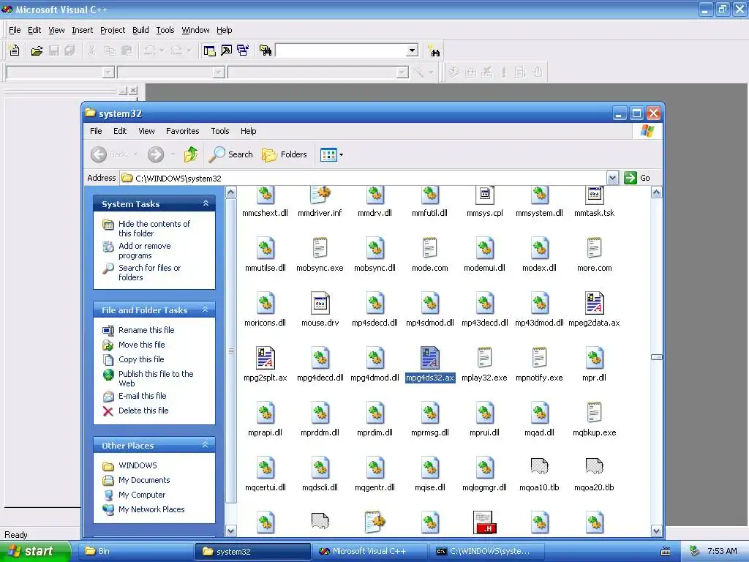Click the file list scroll up arrow
Image resolution: width=749 pixels, height=562 pixels.
click(x=656, y=192)
